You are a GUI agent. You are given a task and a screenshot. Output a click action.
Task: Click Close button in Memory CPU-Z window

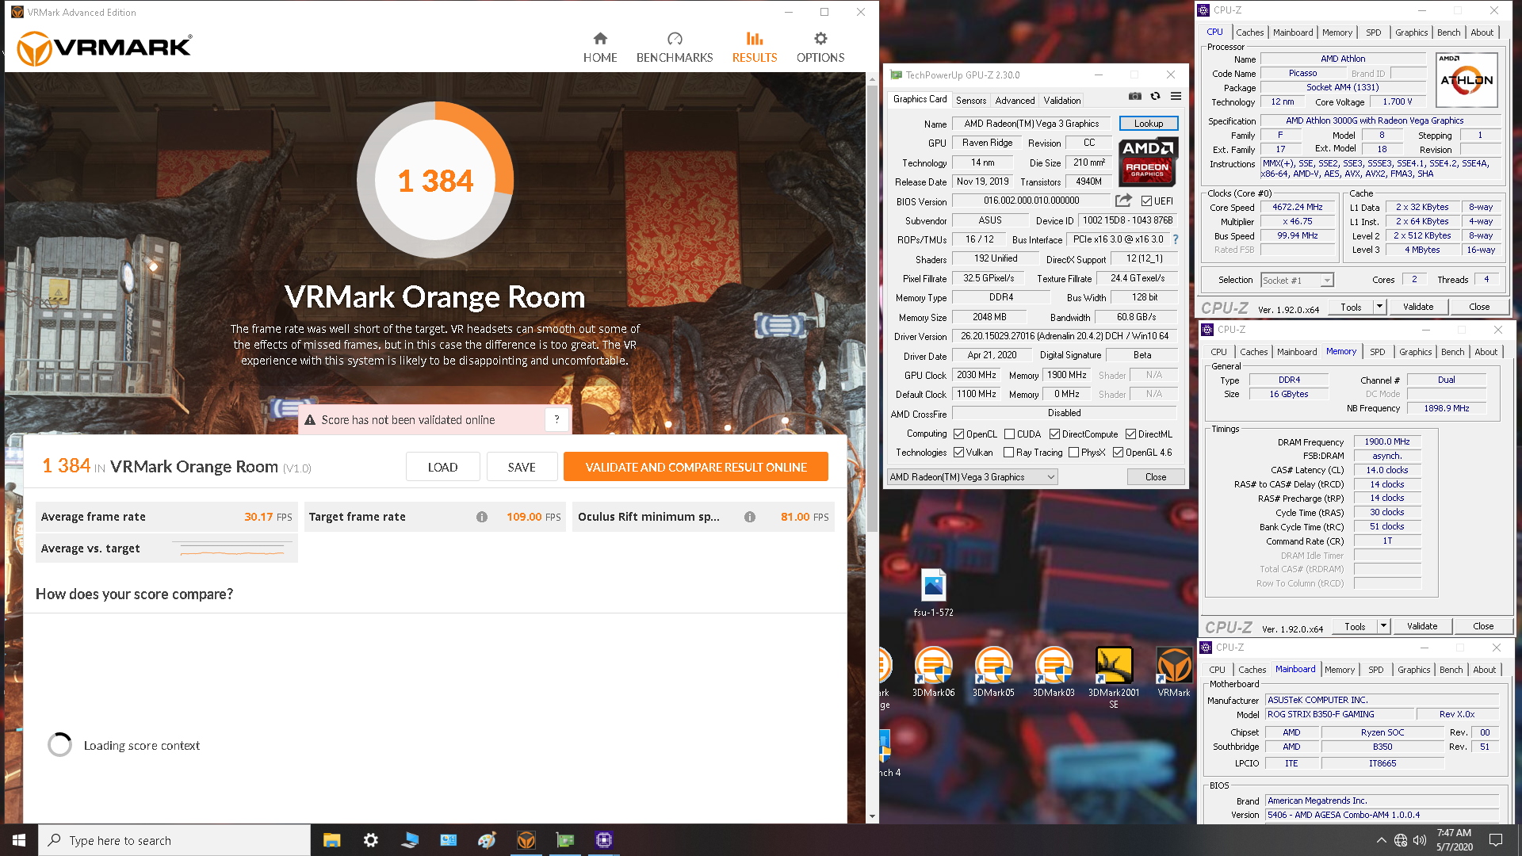click(1483, 626)
